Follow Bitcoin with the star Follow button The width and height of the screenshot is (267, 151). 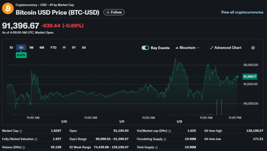pyautogui.click(x=114, y=12)
